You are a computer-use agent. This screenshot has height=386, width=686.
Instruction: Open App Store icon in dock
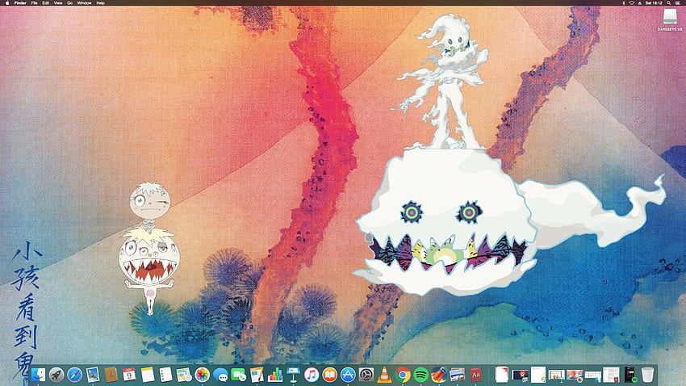pos(348,375)
